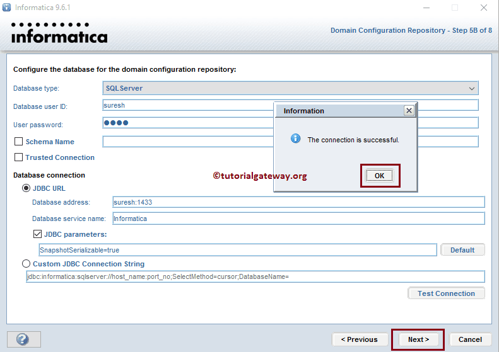
Task: Click the 'Information' dialog title
Action: pyautogui.click(x=304, y=111)
